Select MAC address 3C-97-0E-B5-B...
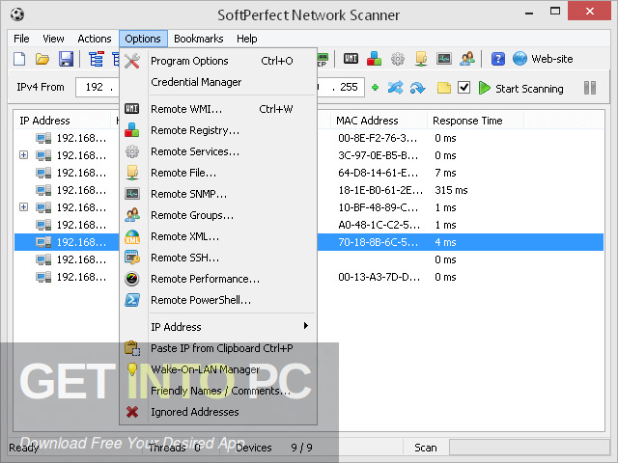Image resolution: width=618 pixels, height=463 pixels. [378, 155]
